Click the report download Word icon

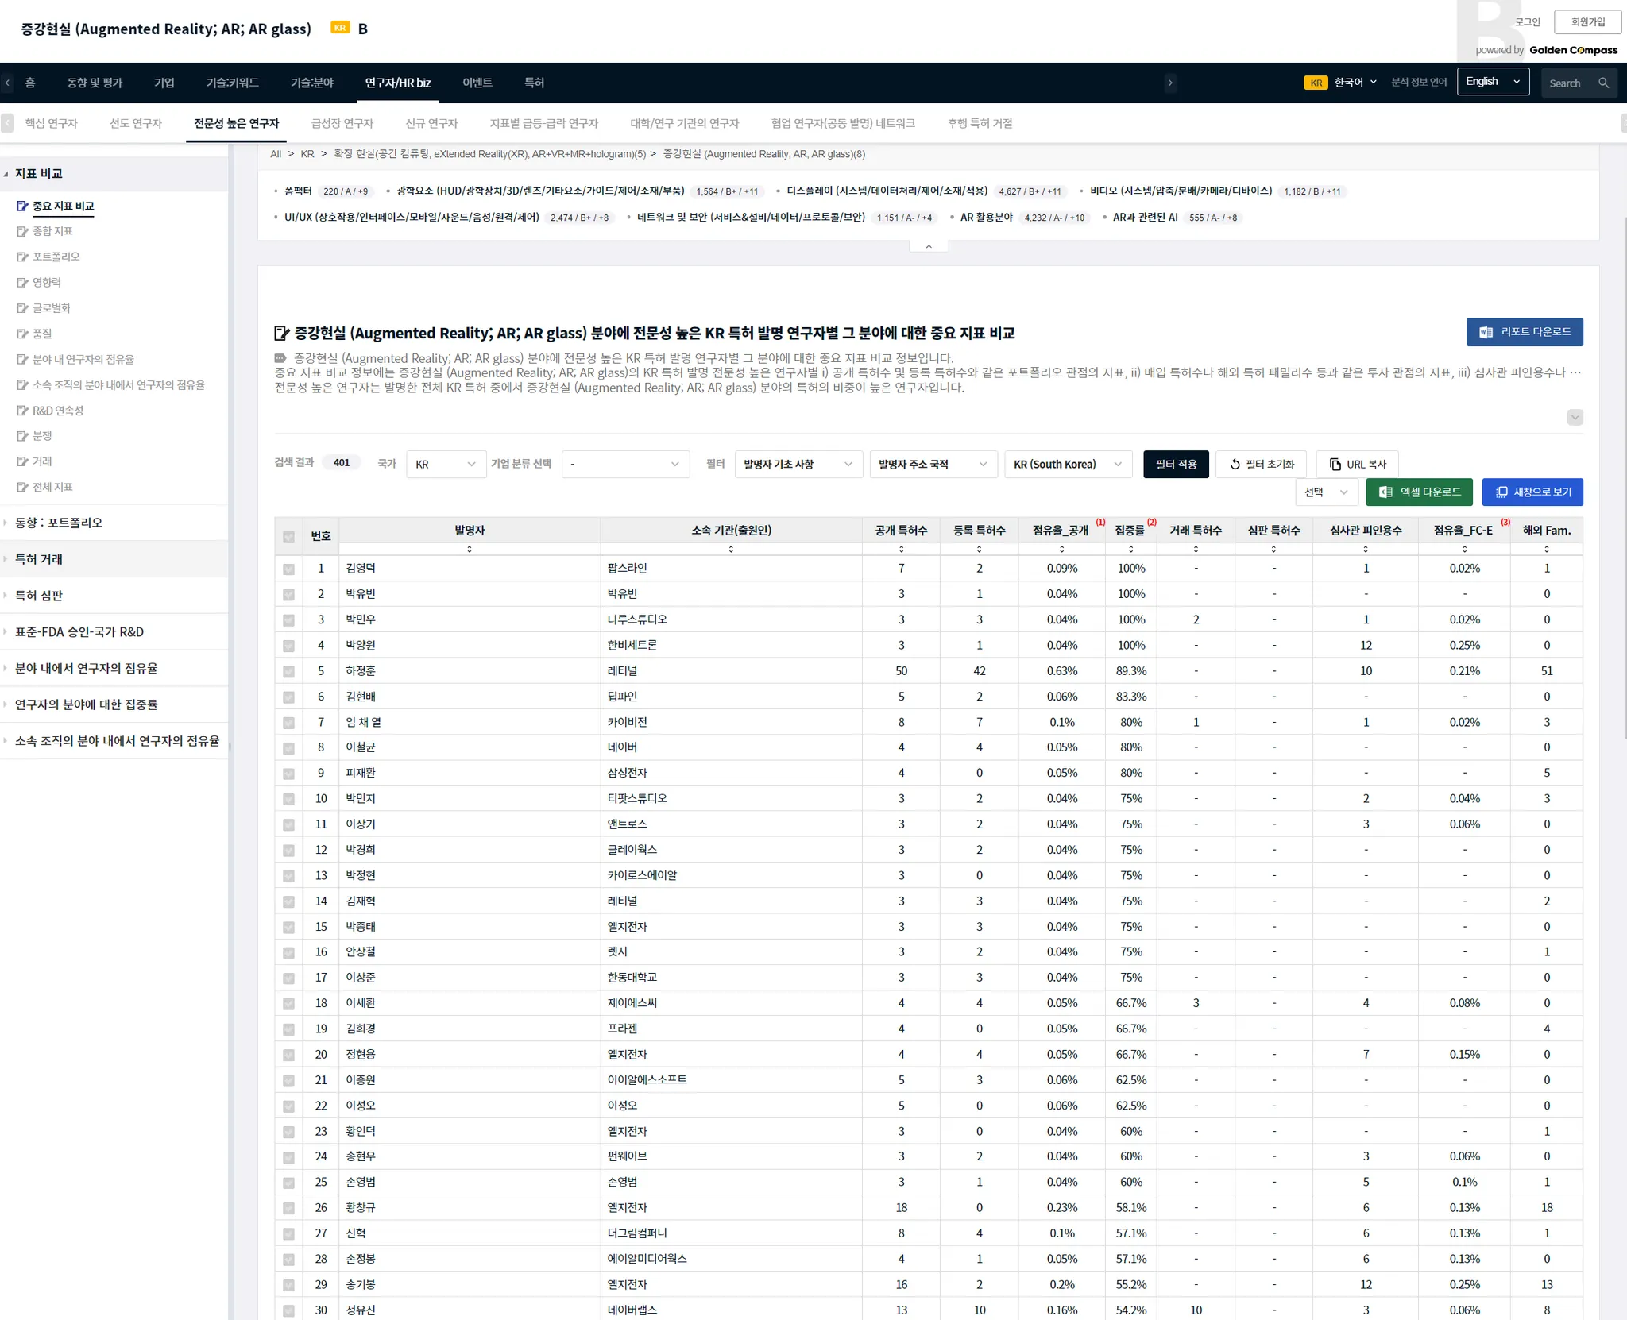pos(1486,332)
